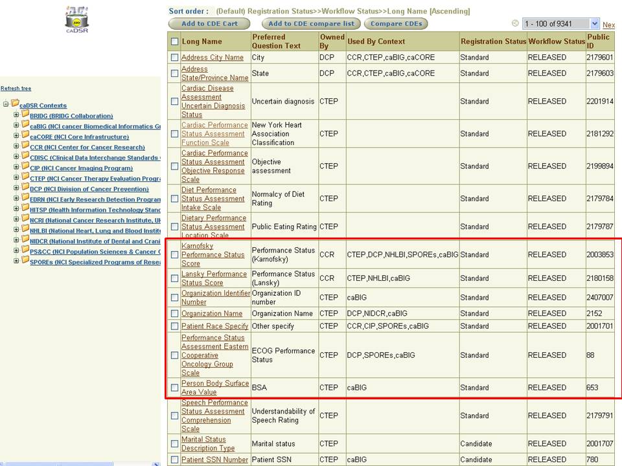Image resolution: width=622 pixels, height=466 pixels.
Task: Expand the caBIG tree node
Action: point(16,125)
